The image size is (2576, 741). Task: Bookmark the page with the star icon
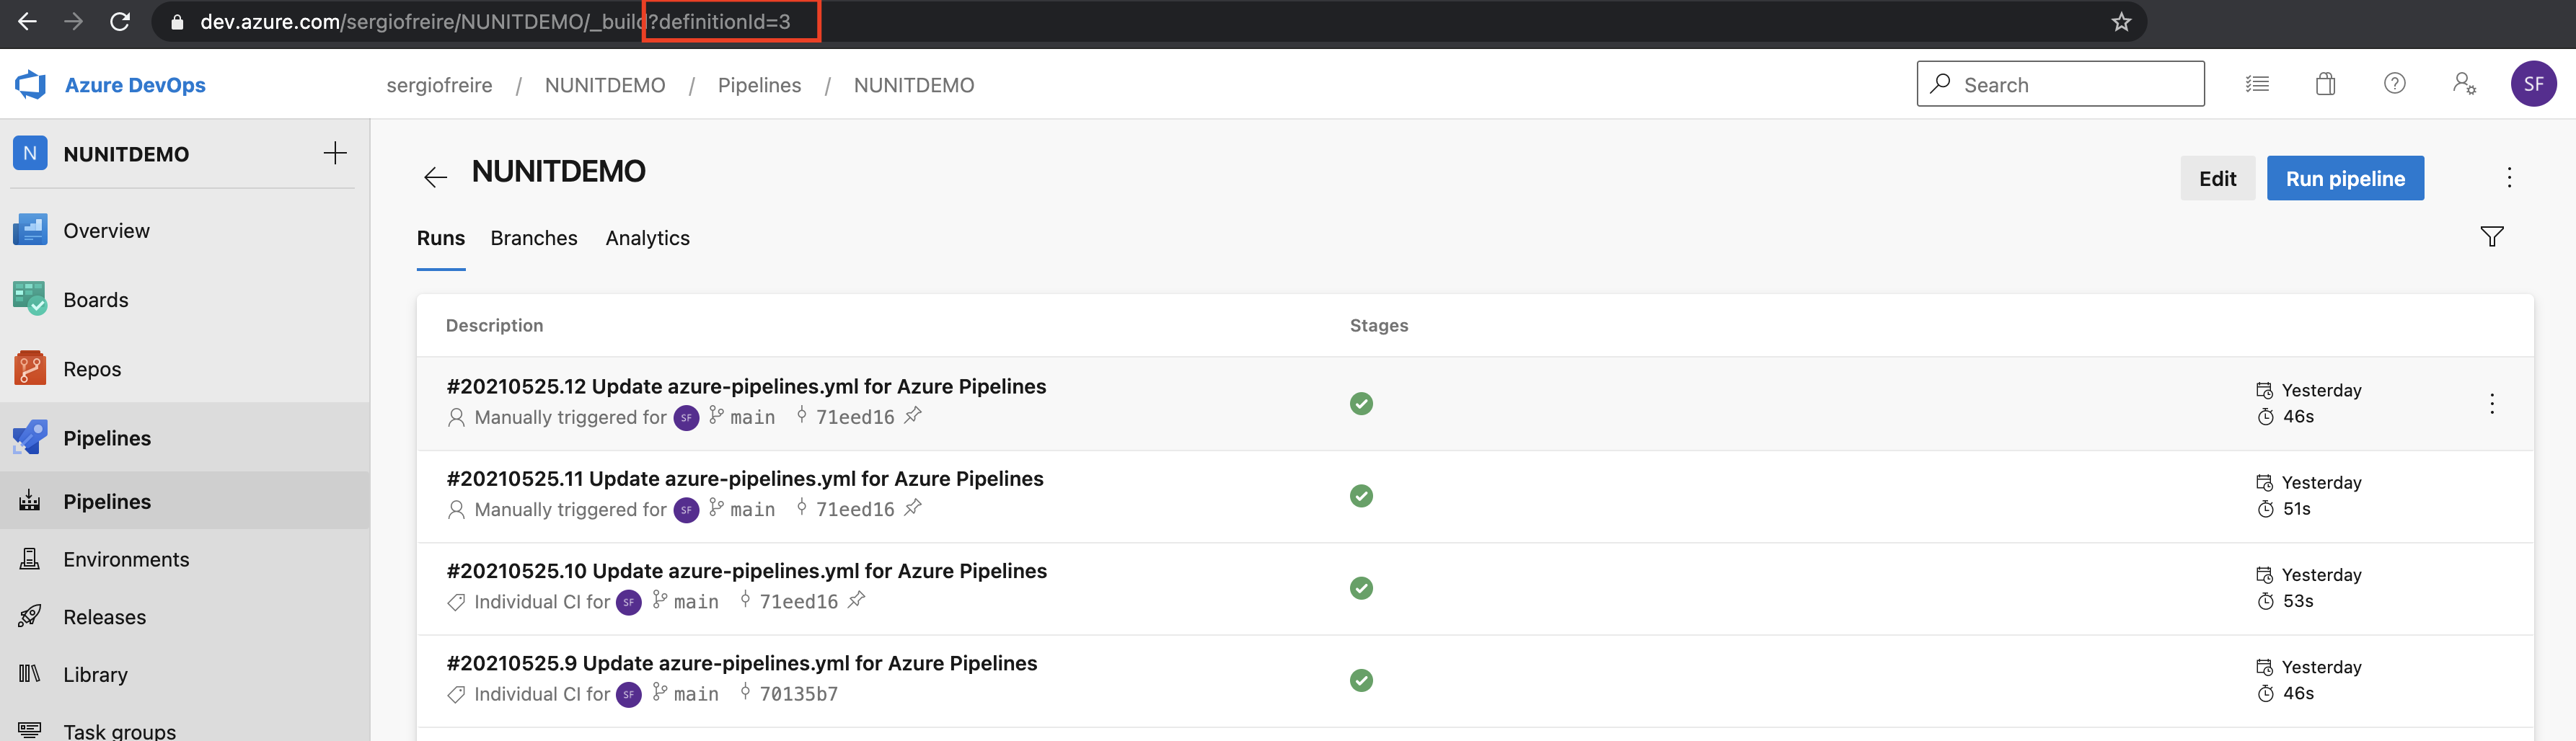(x=2121, y=21)
